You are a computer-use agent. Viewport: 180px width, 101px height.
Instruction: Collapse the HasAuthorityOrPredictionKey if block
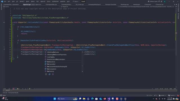[x=13, y=40]
